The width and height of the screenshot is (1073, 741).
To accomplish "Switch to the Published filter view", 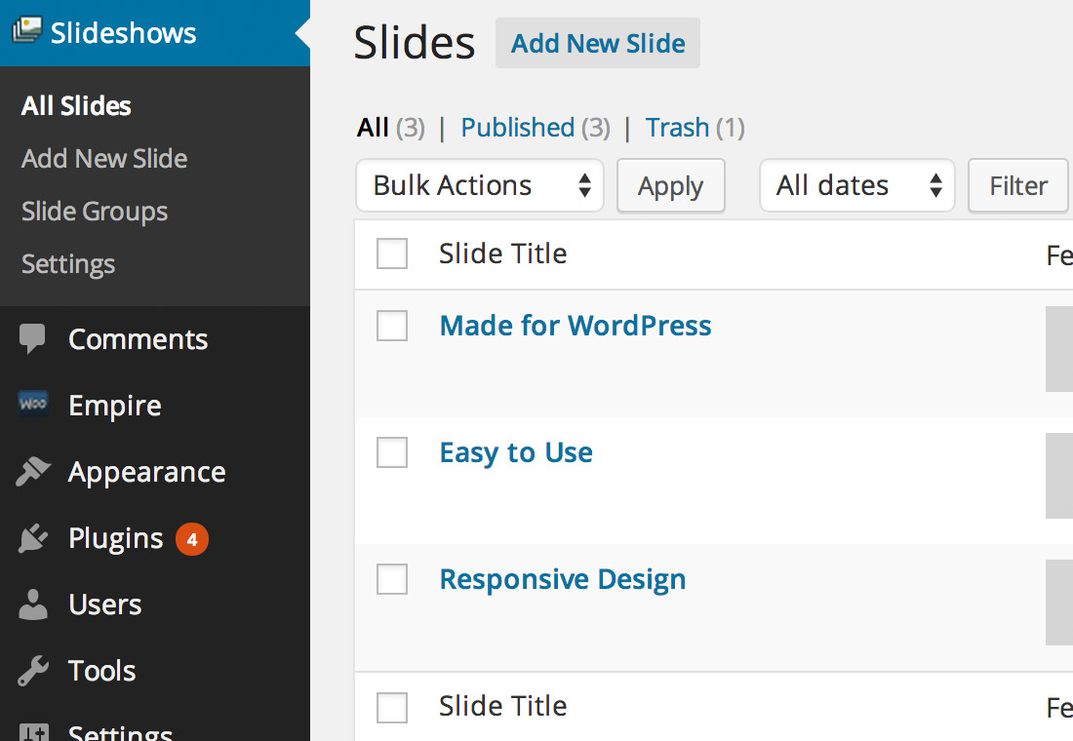I will [x=515, y=127].
